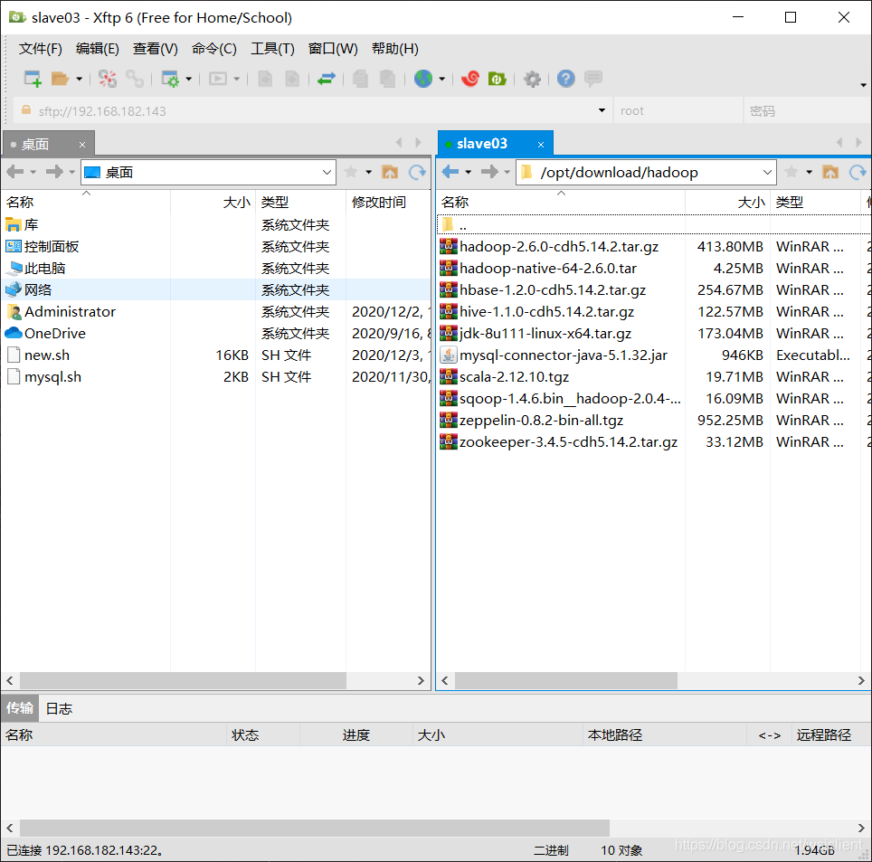Expand the /opt/download/hadoop path combo box
This screenshot has width=872, height=862.
pos(767,173)
